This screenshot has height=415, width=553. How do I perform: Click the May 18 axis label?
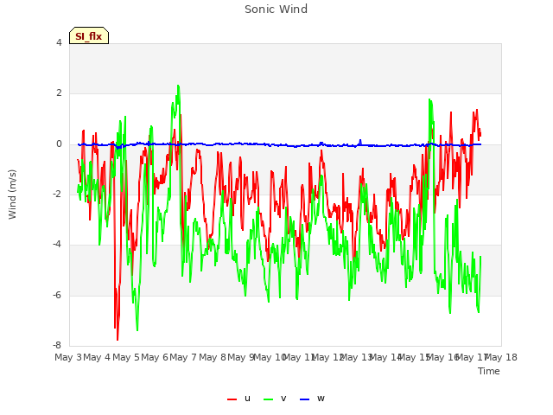[501, 357]
